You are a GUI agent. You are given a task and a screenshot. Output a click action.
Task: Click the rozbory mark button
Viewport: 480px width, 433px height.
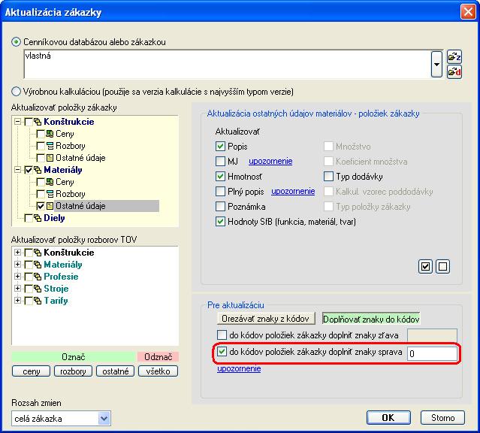[73, 371]
